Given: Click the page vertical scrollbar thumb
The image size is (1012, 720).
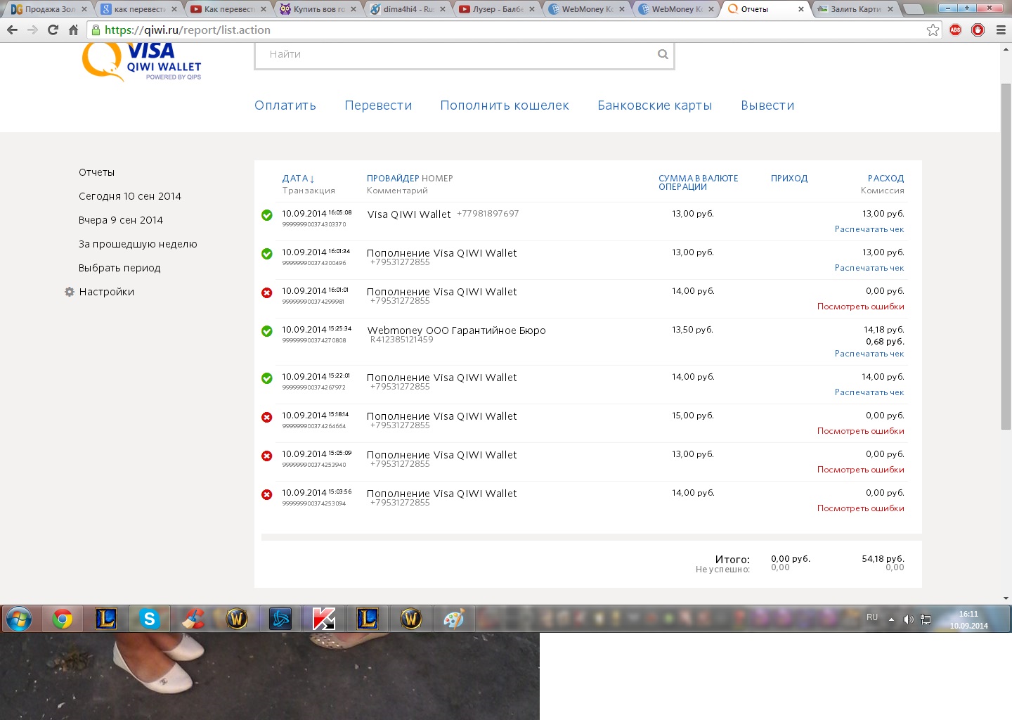Looking at the screenshot, I should coord(1006,256).
